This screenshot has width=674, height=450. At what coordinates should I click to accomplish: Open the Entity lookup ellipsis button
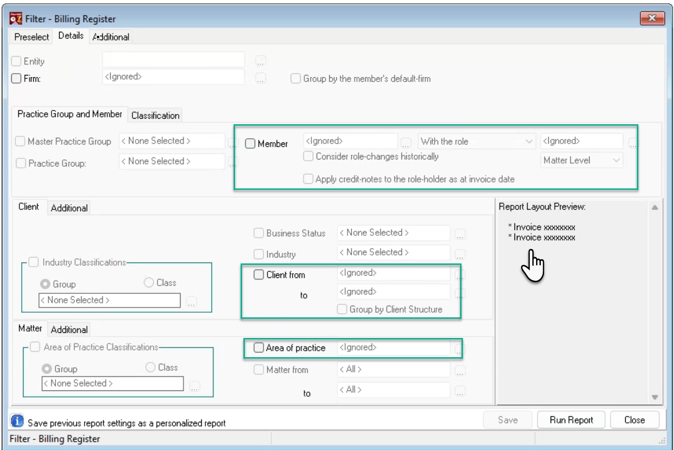click(x=261, y=61)
